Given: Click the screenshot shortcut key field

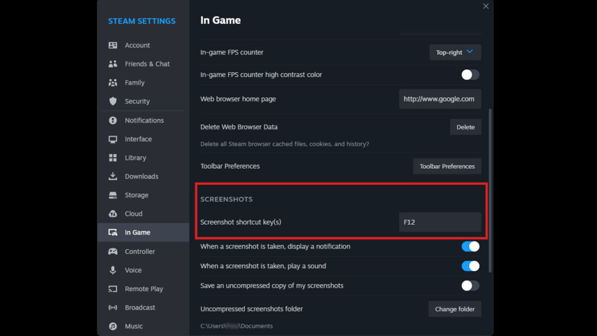Looking at the screenshot, I should pos(440,222).
